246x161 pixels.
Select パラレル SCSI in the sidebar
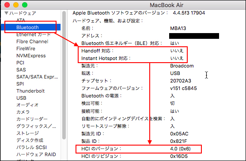click(31, 147)
